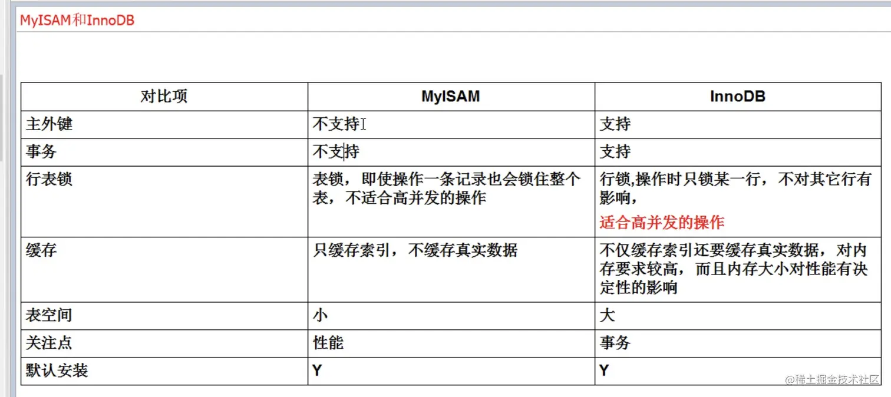
Task: Select the 'InnoDB' column header
Action: pos(738,97)
